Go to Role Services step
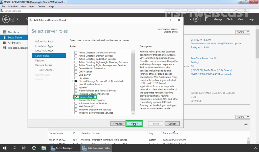This screenshot has height=152, width=259. click(46, 70)
